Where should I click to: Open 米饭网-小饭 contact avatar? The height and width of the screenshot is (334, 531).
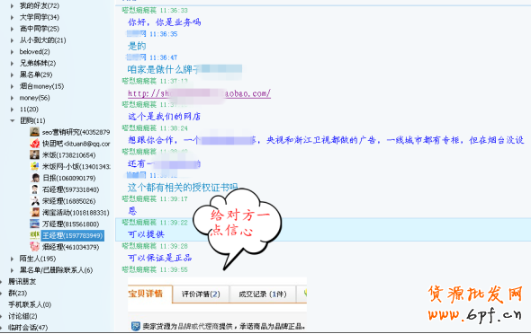[x=34, y=166]
